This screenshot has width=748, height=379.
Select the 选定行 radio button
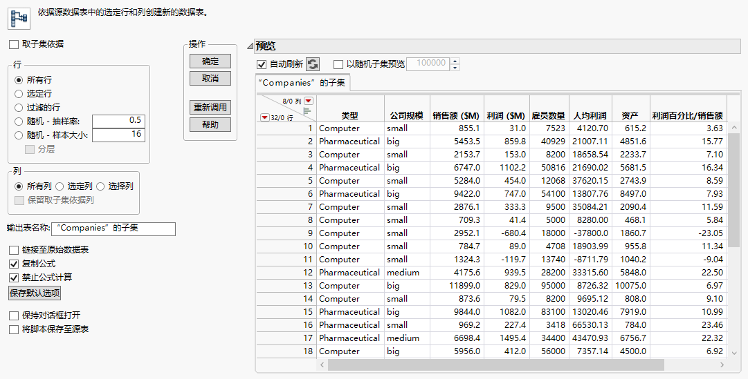pyautogui.click(x=19, y=94)
